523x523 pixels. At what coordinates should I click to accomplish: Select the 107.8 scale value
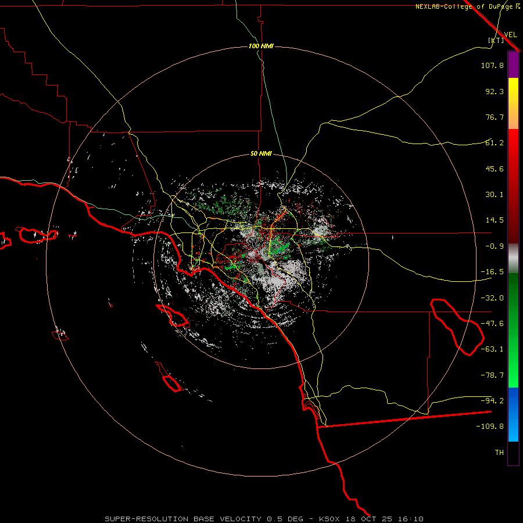click(x=492, y=65)
